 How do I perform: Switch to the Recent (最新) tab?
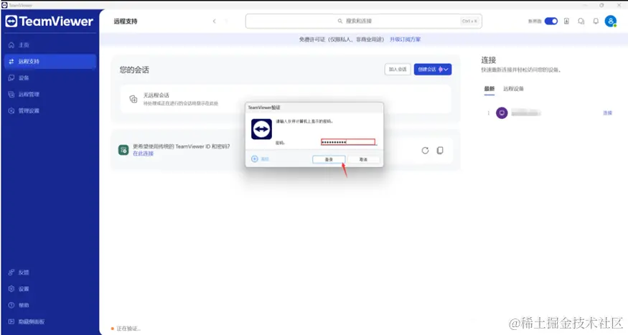pos(489,89)
